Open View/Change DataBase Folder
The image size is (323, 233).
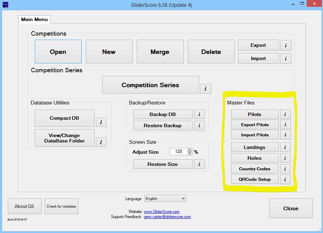click(x=64, y=138)
